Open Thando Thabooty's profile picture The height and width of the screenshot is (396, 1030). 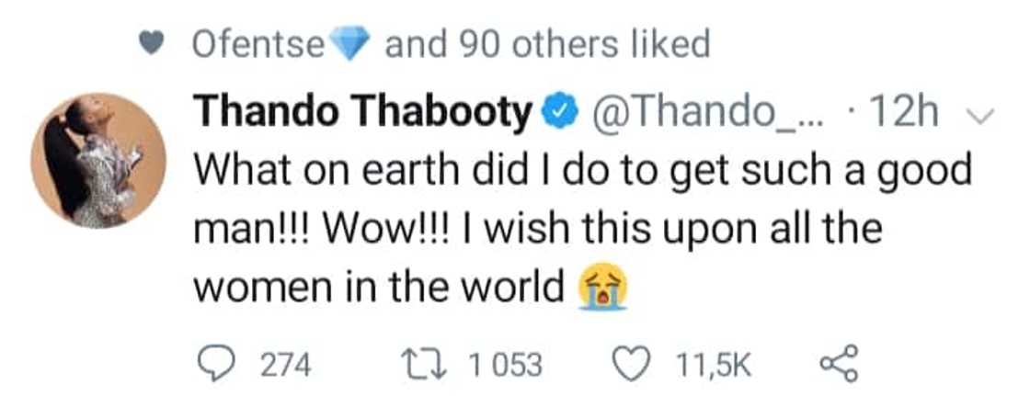pyautogui.click(x=98, y=160)
